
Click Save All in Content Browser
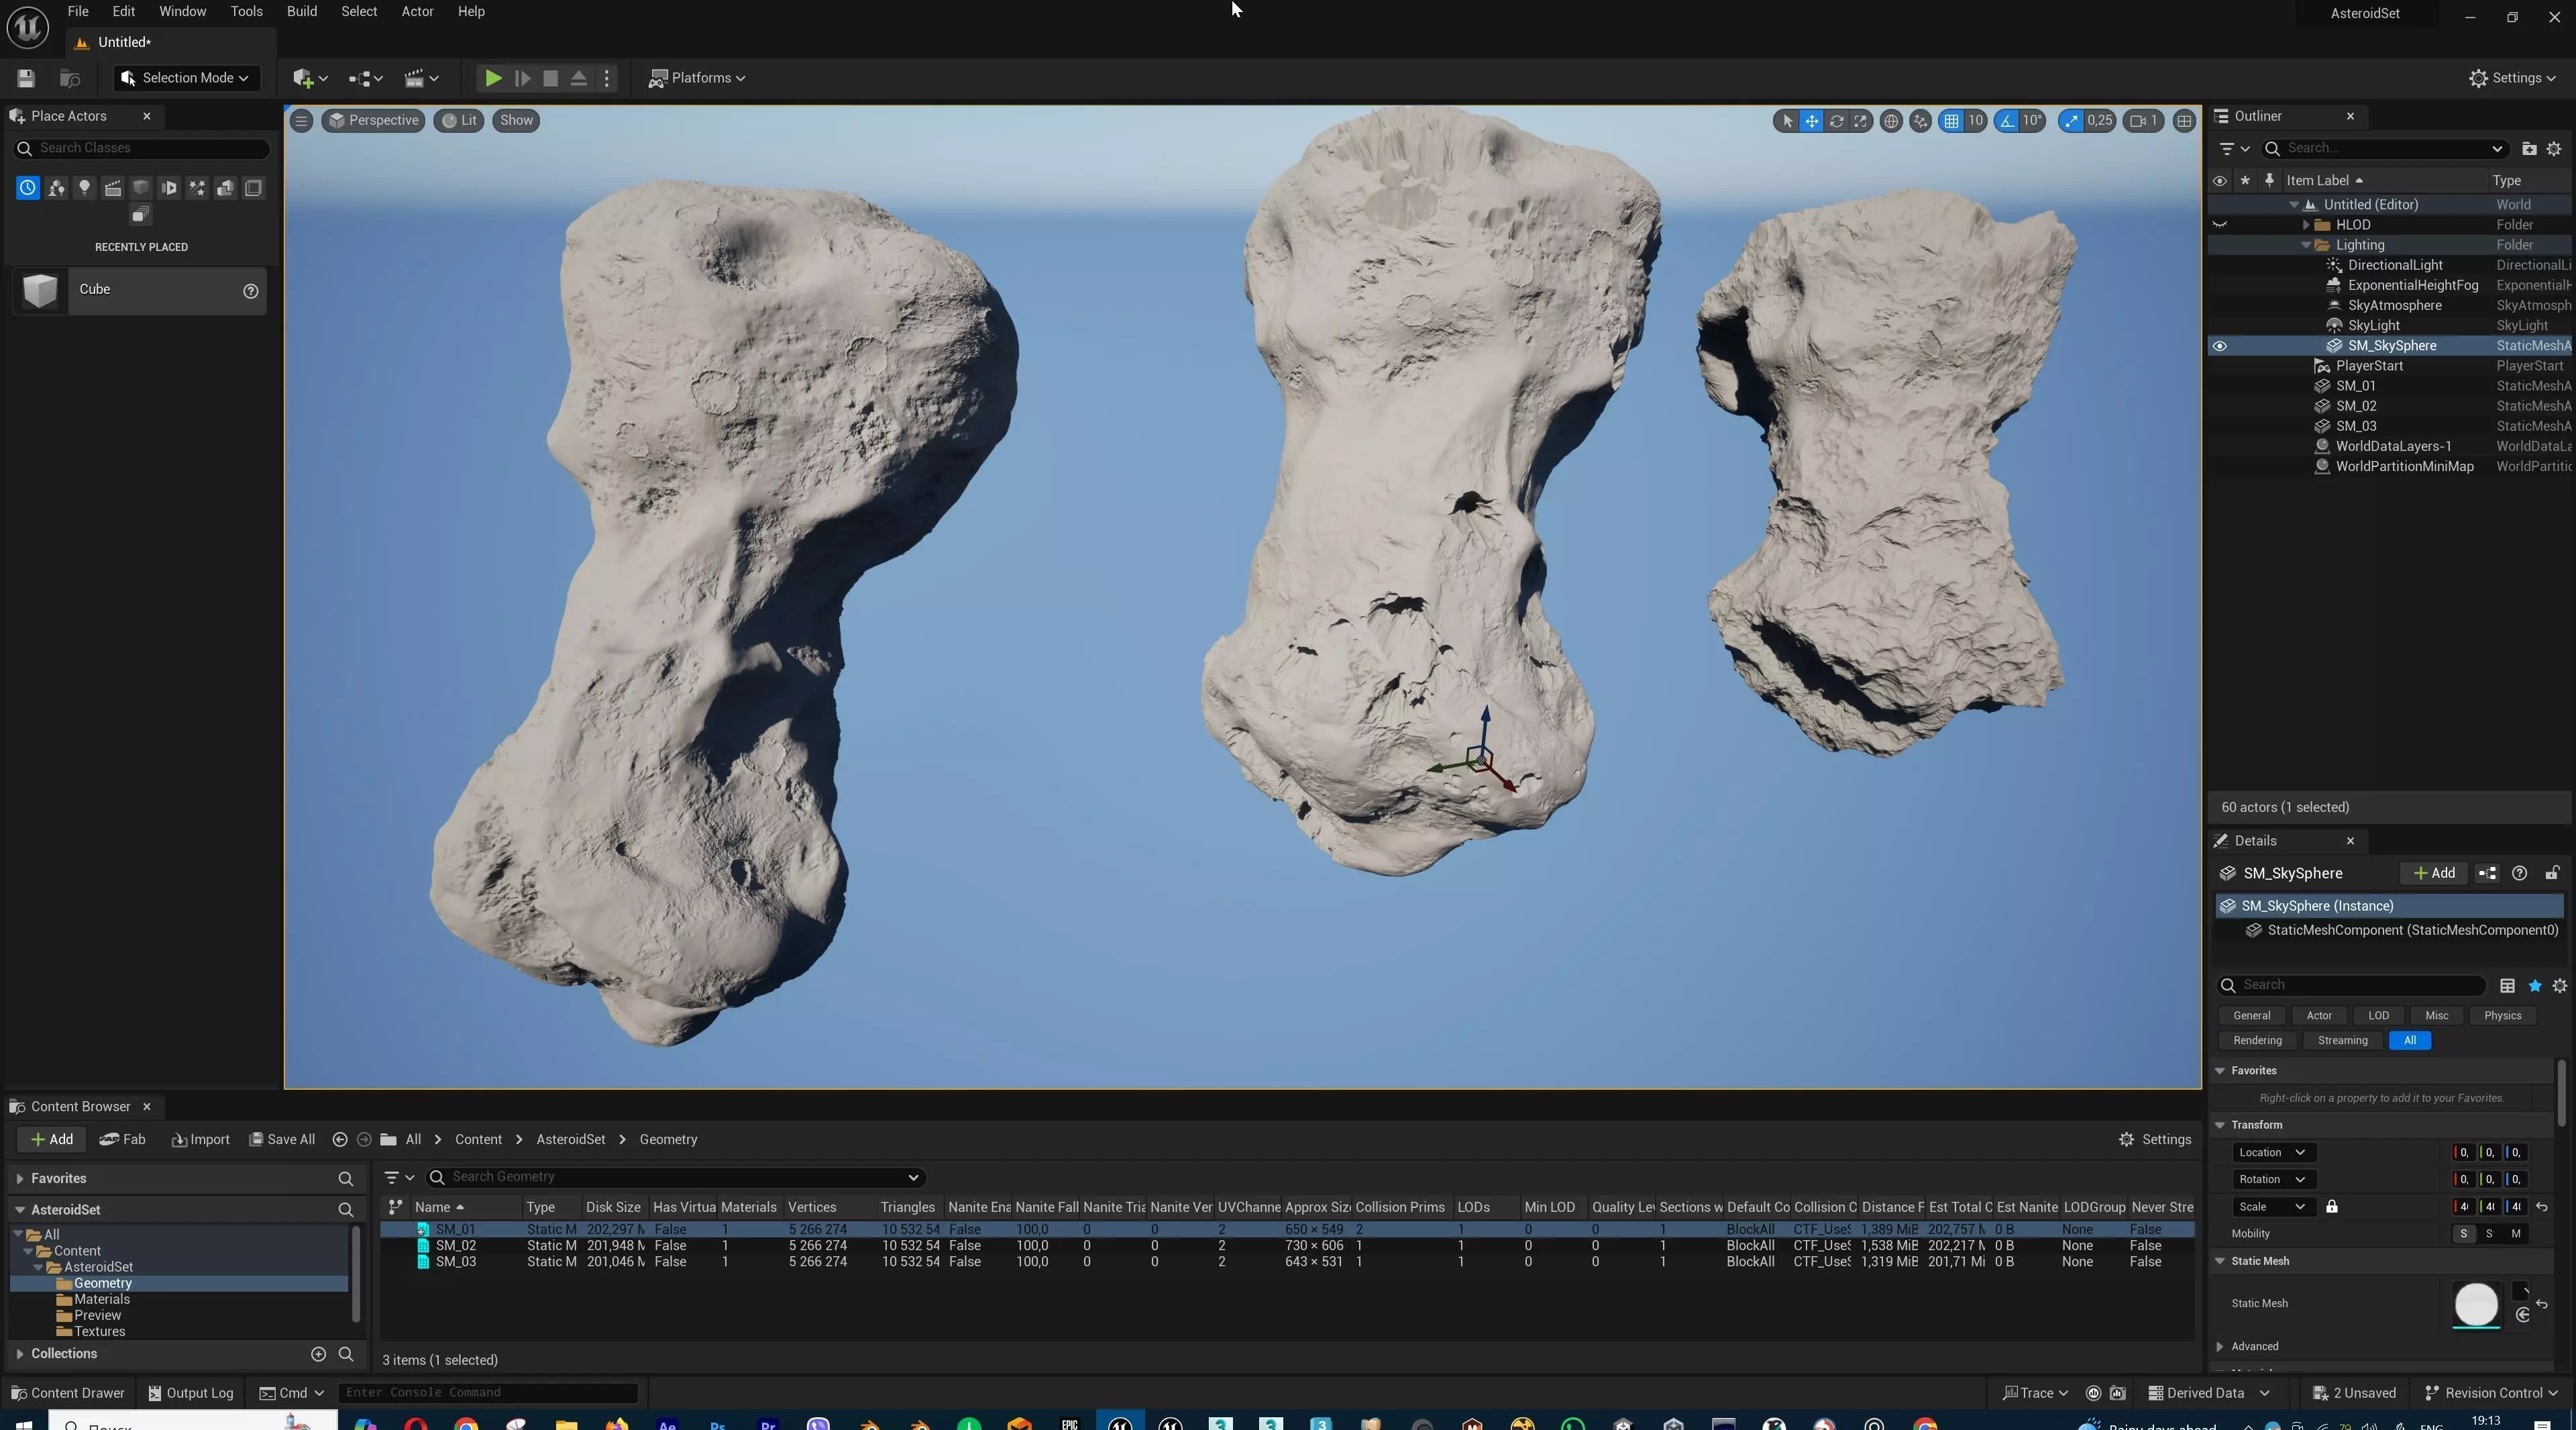pos(282,1140)
